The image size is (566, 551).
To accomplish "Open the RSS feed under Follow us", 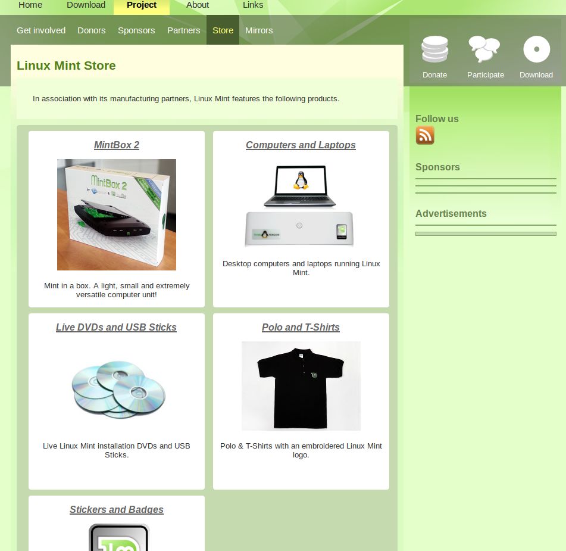I will pos(425,135).
